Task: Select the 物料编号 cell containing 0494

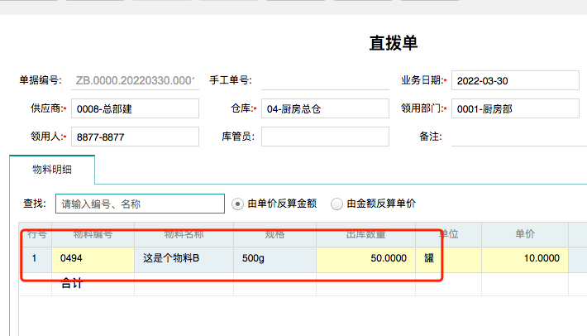Action: coord(93,259)
